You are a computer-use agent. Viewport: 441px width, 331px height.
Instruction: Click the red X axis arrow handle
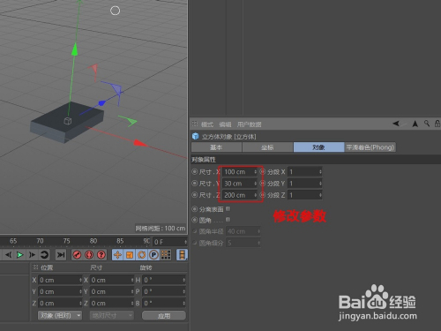pyautogui.click(x=140, y=143)
